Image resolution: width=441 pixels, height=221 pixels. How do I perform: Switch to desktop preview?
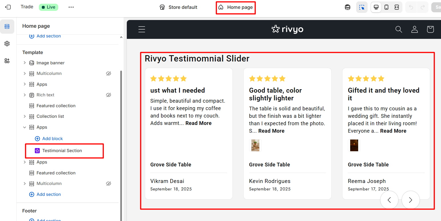click(376, 7)
